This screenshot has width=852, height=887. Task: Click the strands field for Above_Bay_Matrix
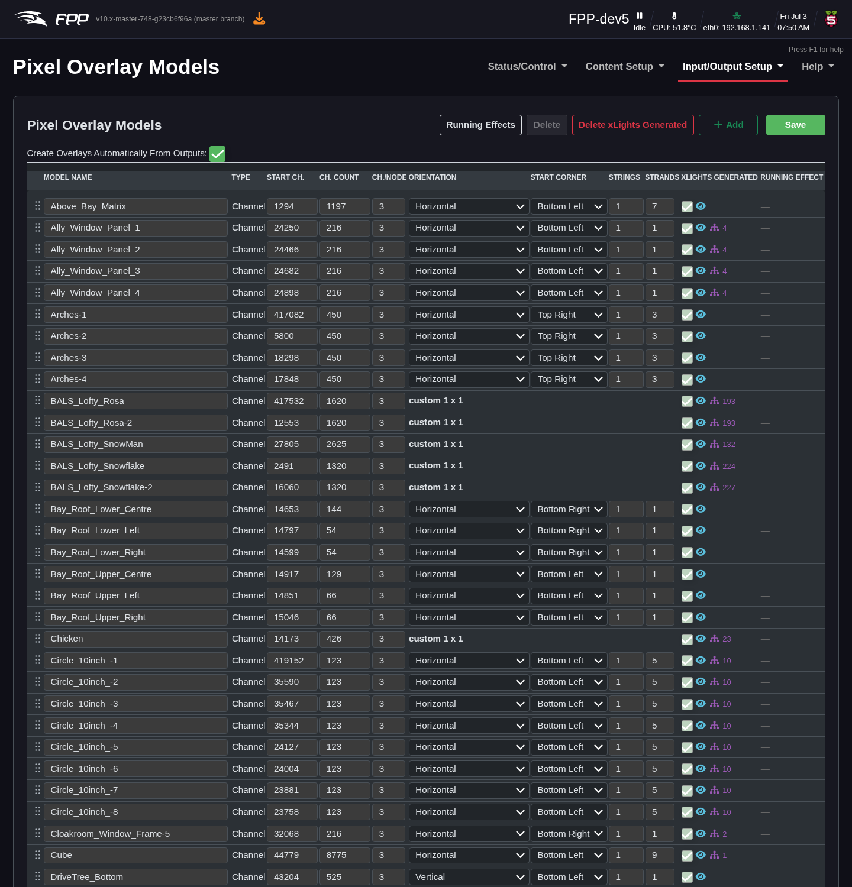pyautogui.click(x=659, y=206)
